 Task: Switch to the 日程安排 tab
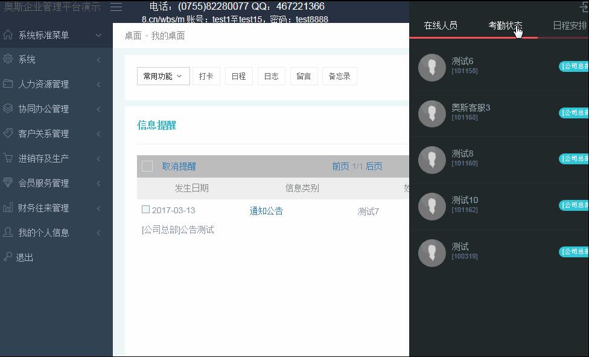click(x=570, y=25)
